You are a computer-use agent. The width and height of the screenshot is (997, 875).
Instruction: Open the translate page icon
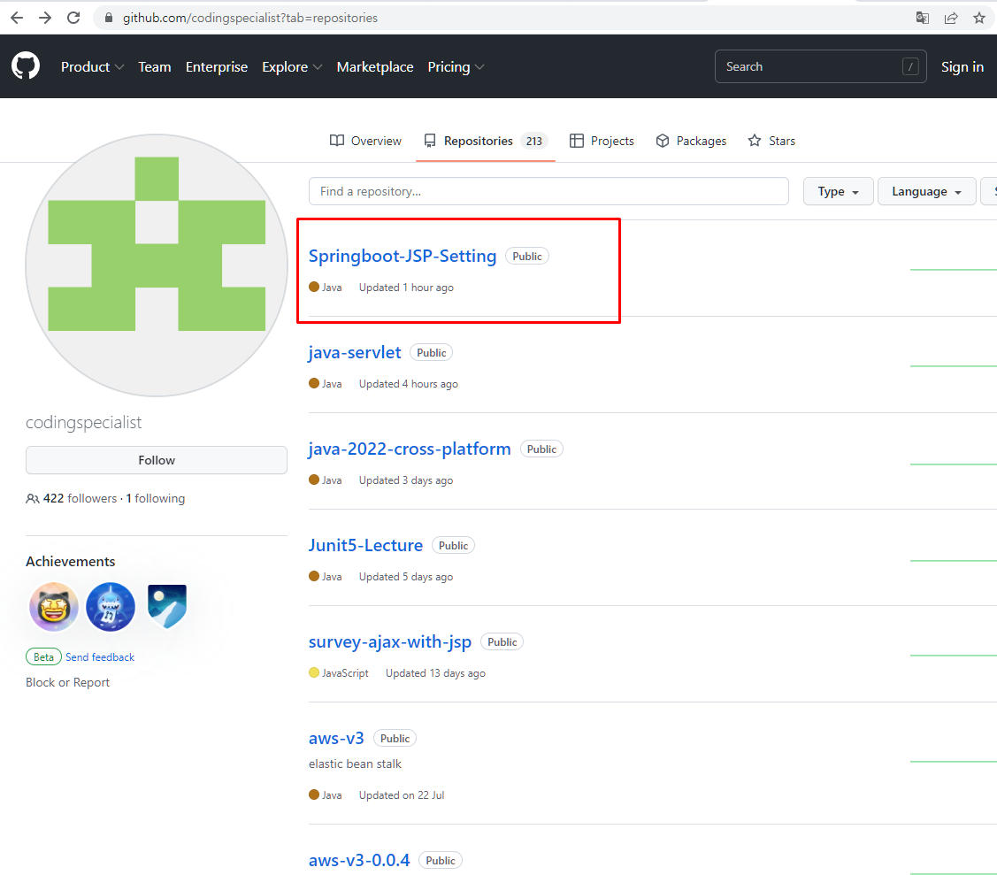[x=922, y=18]
